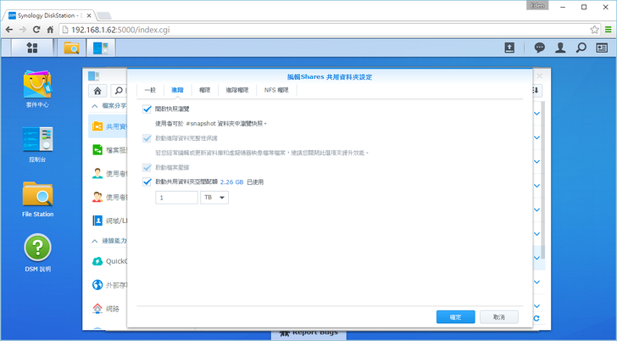Toggle advanced data integrity protection checkbox
This screenshot has width=617, height=341.
point(147,138)
